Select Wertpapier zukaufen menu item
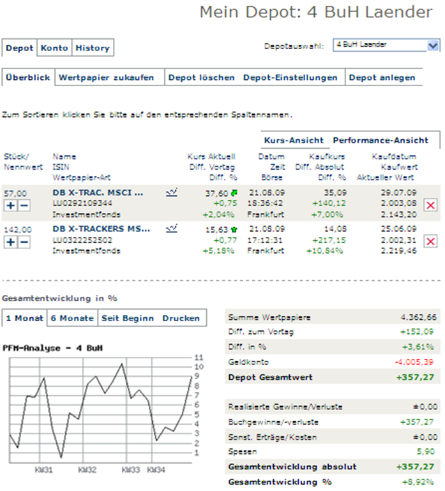This screenshot has width=445, height=491. [107, 78]
